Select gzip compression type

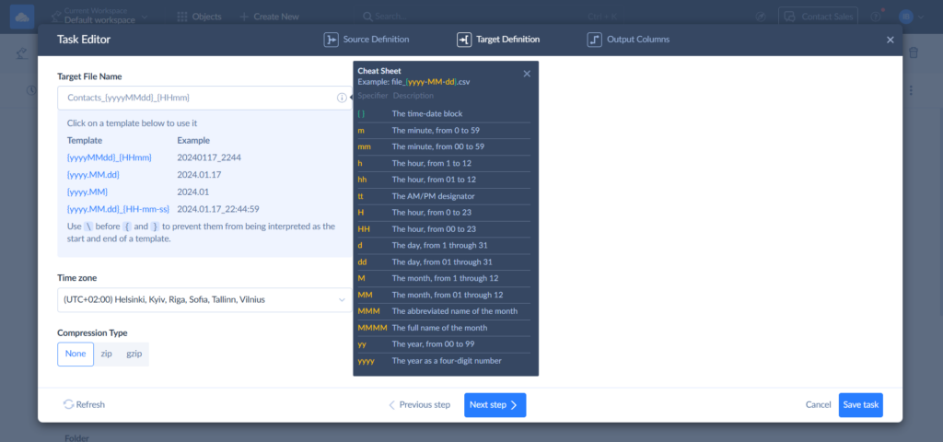134,355
